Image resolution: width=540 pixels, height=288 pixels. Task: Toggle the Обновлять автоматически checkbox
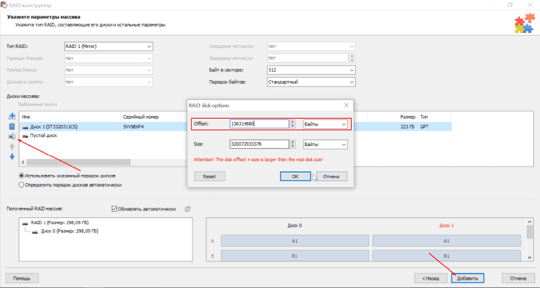[x=114, y=209]
